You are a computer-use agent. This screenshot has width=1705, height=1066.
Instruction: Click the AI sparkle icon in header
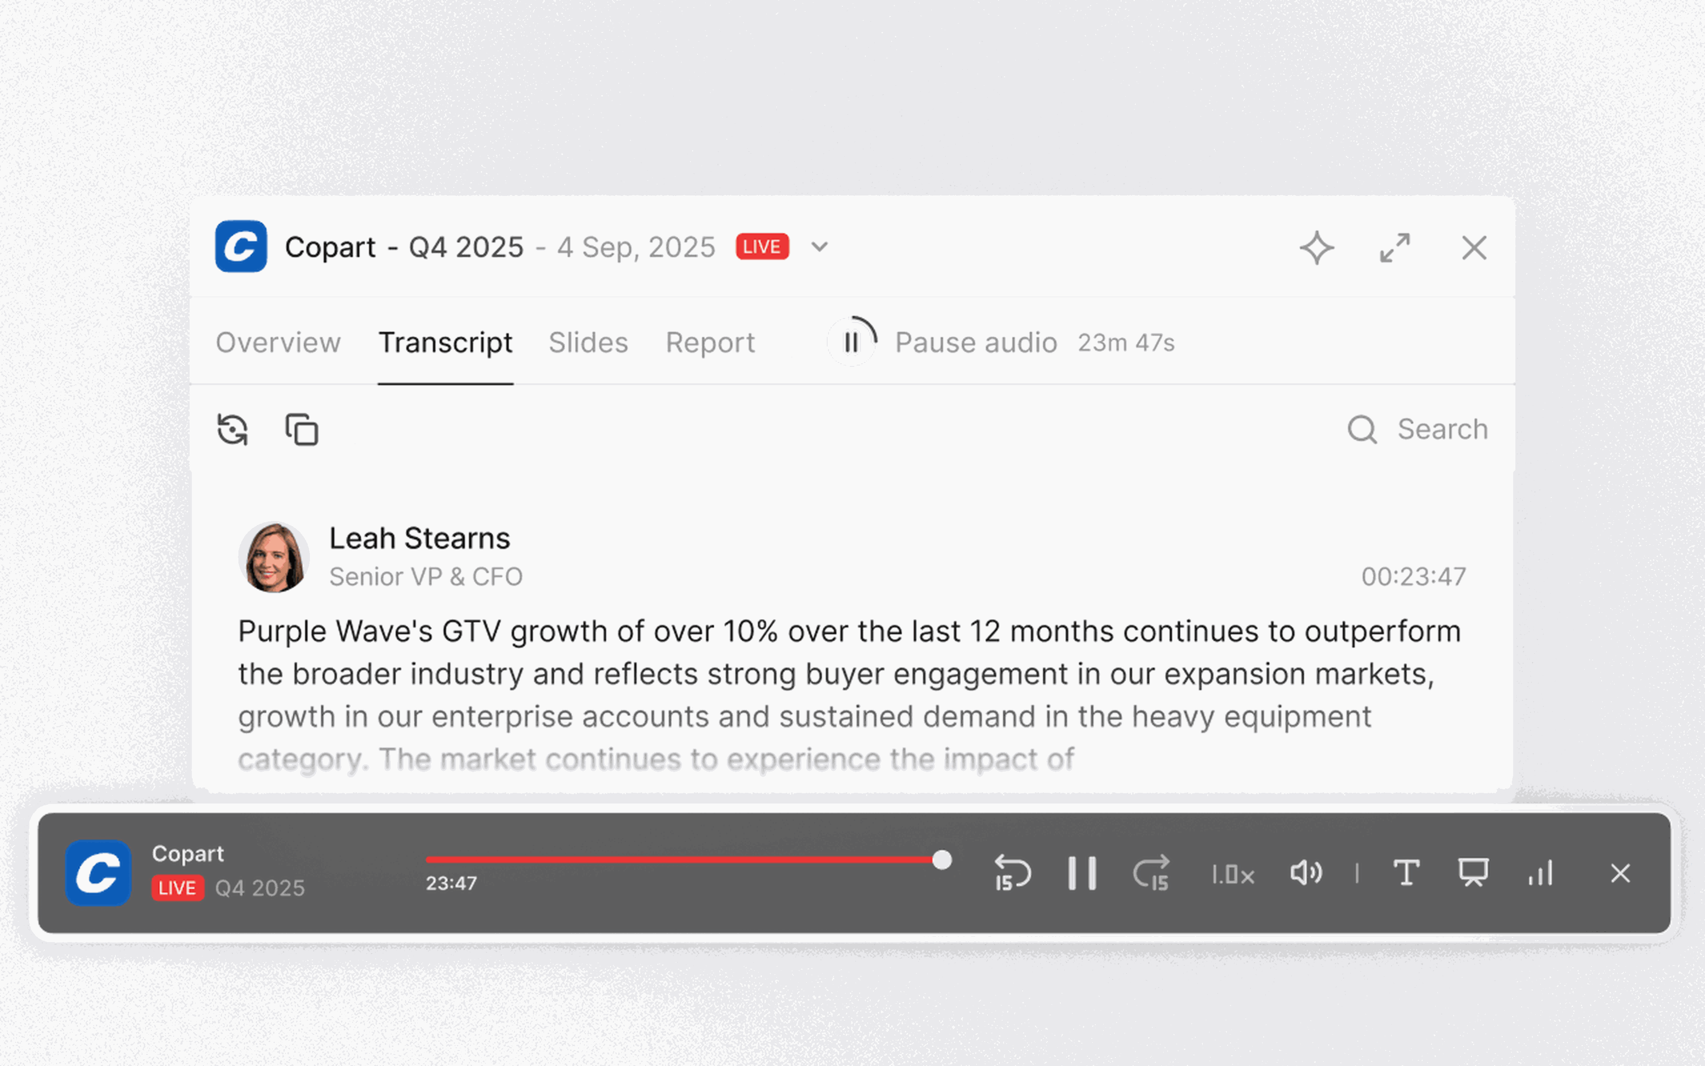point(1316,247)
